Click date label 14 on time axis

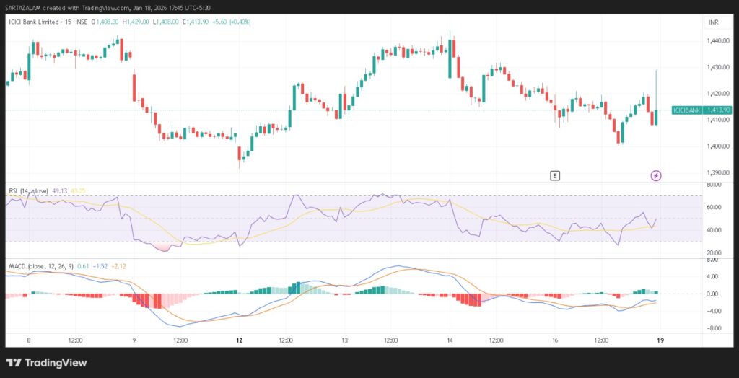point(450,340)
